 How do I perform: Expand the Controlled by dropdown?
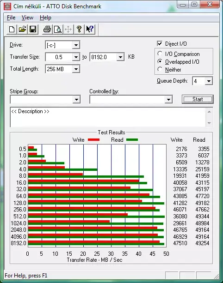[168, 99]
